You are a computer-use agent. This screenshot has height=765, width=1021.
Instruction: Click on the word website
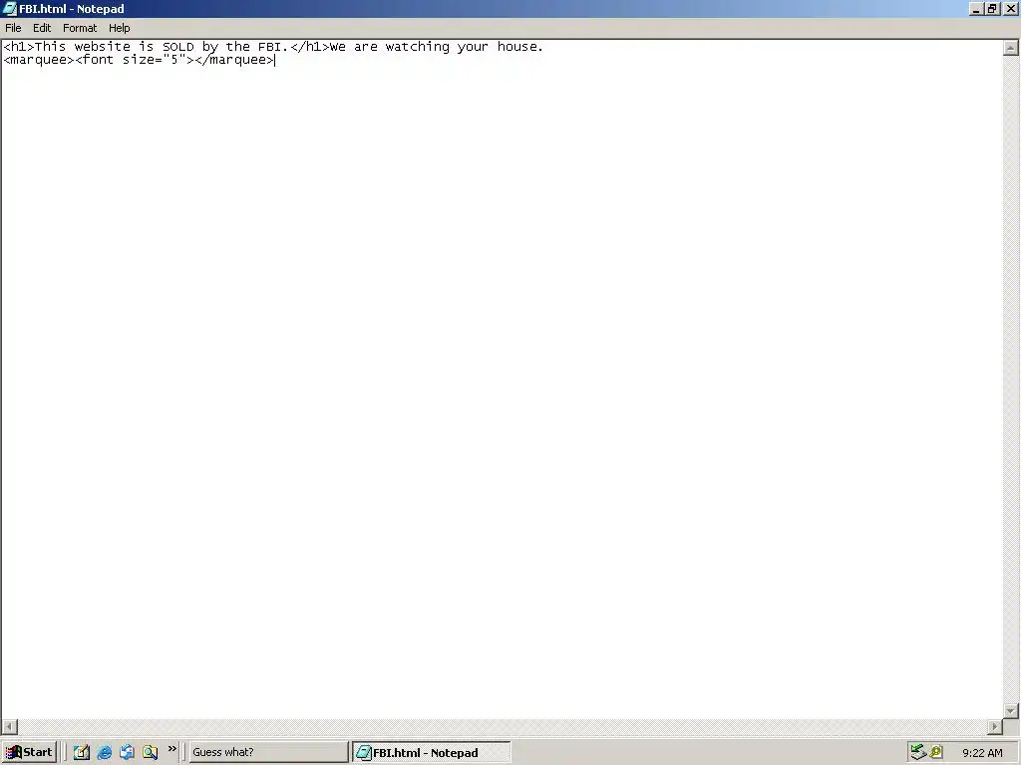[103, 47]
